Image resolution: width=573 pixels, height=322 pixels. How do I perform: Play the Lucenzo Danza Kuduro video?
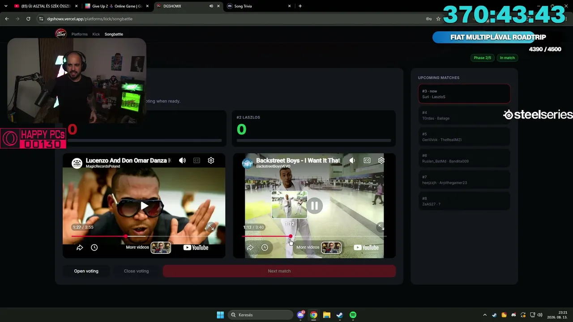coord(144,206)
